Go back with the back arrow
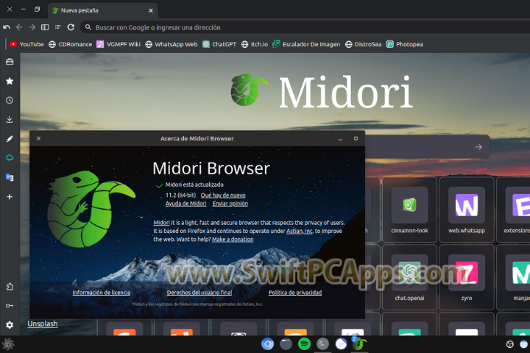 pyautogui.click(x=20, y=27)
